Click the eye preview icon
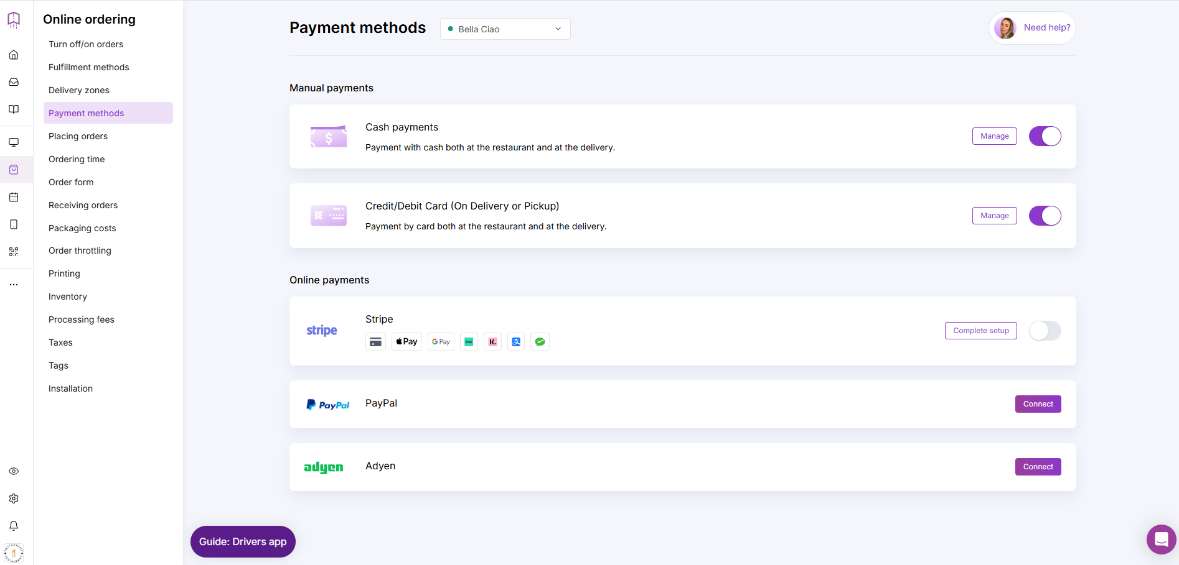Image resolution: width=1179 pixels, height=565 pixels. pyautogui.click(x=14, y=471)
